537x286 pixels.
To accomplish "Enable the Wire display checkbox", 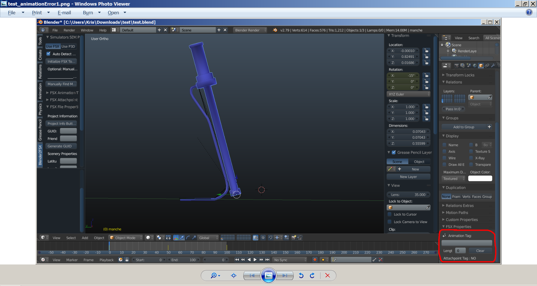I will 444,158.
